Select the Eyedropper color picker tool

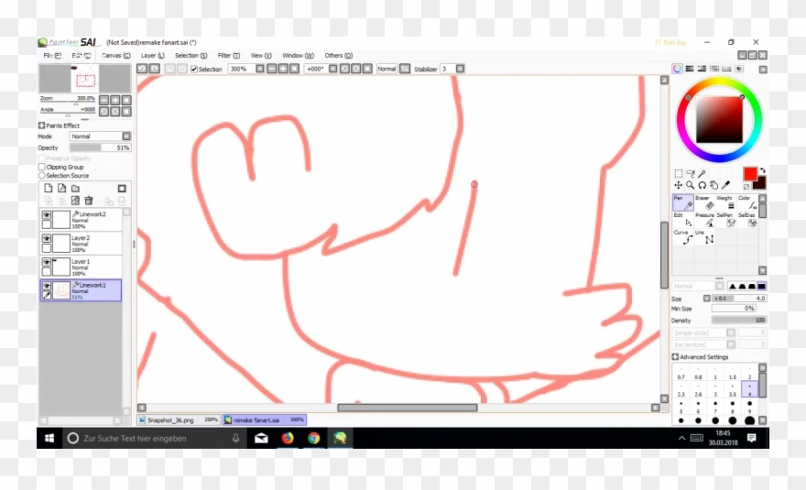point(725,185)
